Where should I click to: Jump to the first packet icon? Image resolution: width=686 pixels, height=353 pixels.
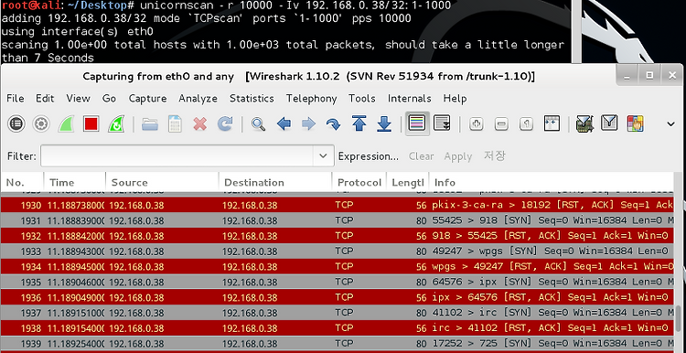pos(359,124)
